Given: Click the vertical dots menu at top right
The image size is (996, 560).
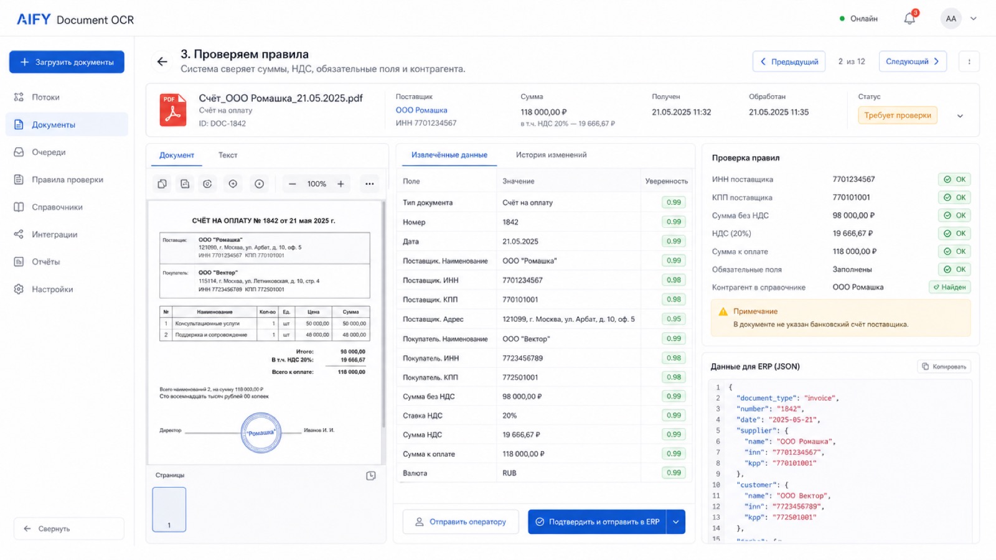Looking at the screenshot, I should point(969,62).
